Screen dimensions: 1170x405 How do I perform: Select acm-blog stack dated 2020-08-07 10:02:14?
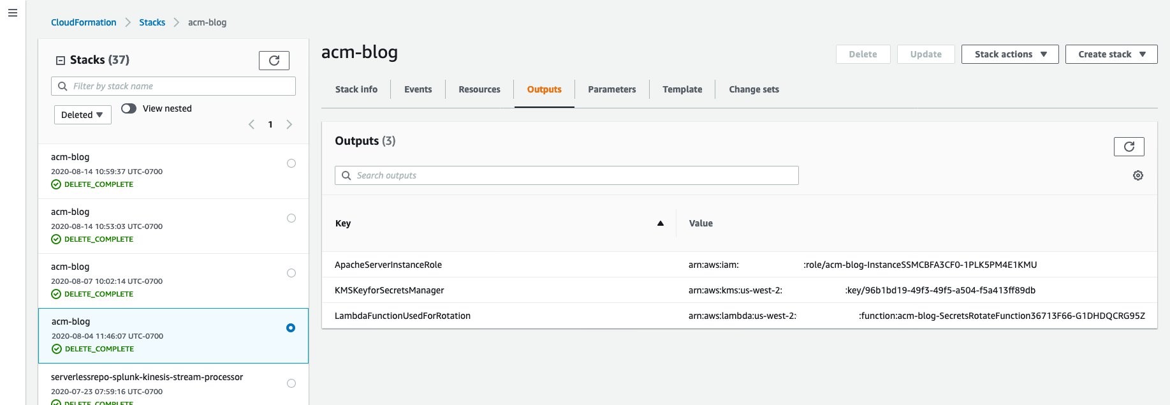291,273
